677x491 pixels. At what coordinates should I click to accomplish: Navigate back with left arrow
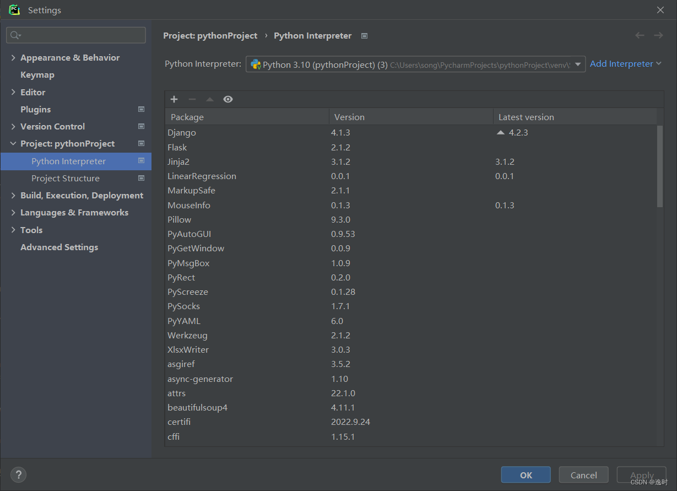(640, 35)
